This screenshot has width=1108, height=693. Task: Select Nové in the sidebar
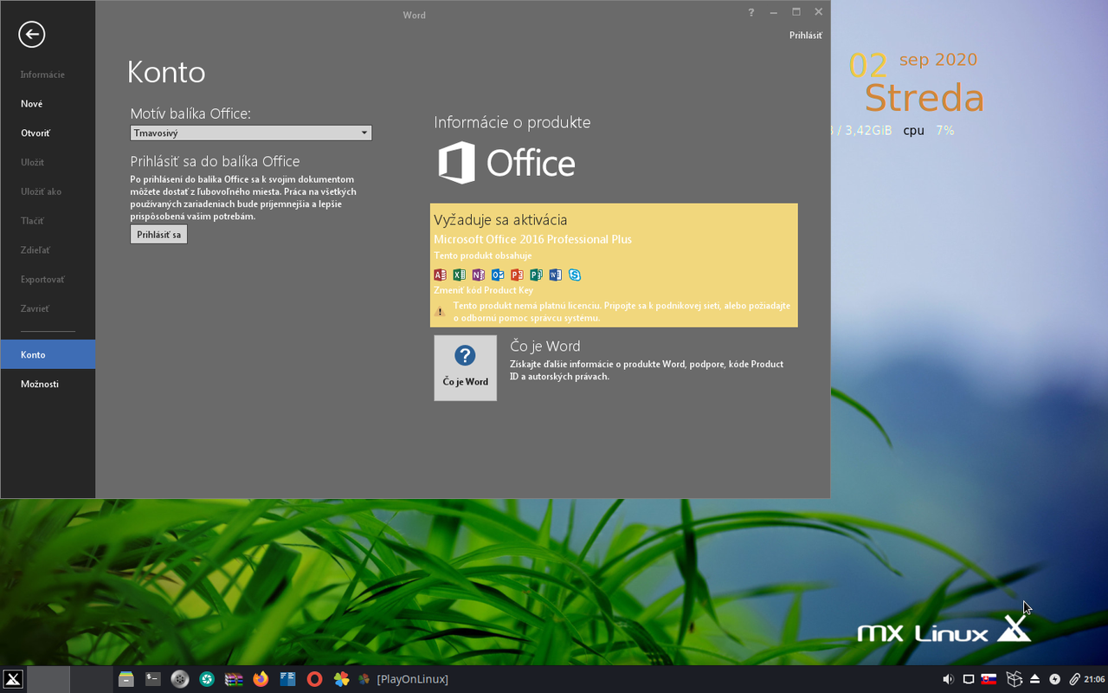[48, 104]
